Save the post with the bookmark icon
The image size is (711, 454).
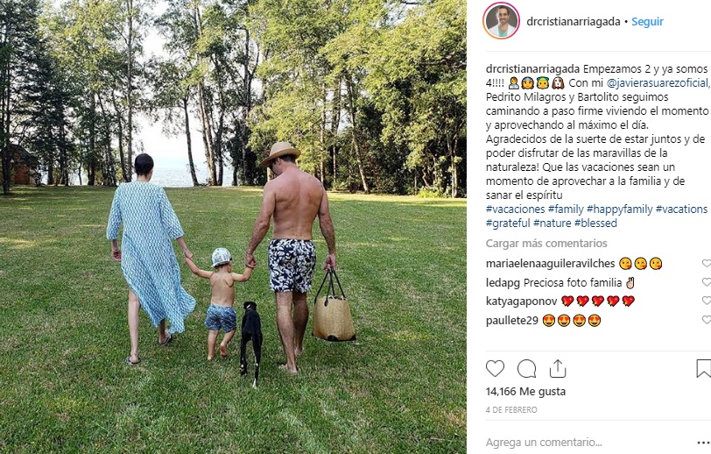[x=704, y=369]
